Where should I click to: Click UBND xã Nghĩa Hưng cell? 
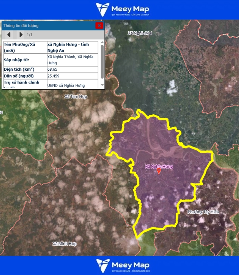(66, 85)
